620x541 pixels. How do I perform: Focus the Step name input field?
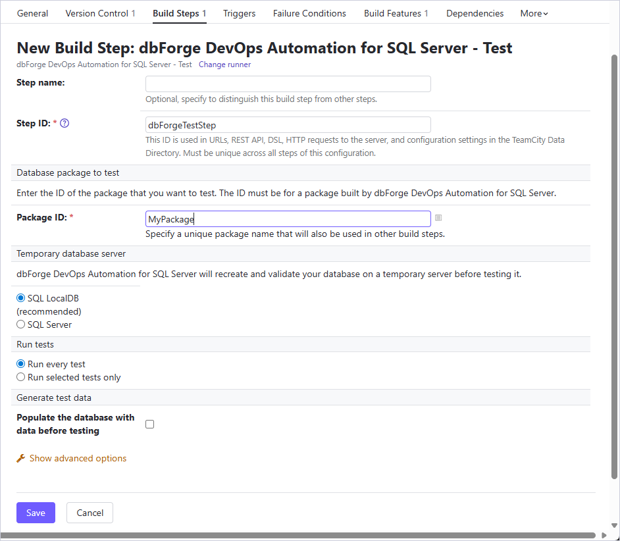(x=288, y=84)
